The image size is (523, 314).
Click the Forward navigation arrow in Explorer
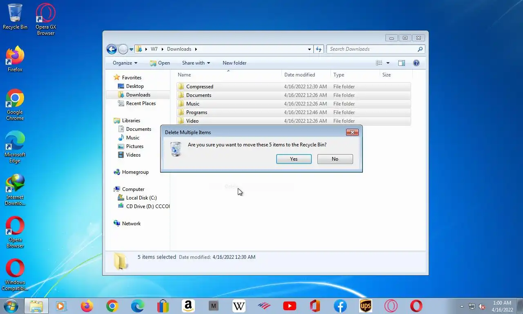click(123, 49)
